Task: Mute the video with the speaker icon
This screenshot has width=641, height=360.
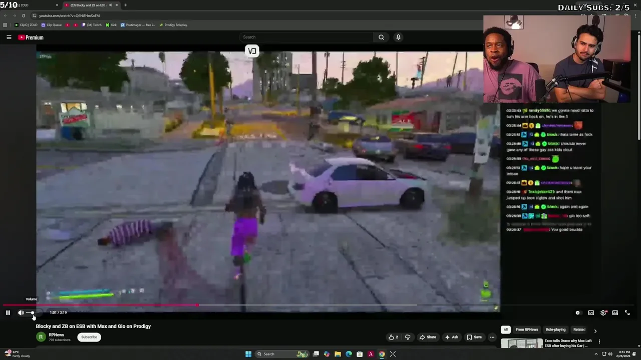Action: [x=21, y=312]
